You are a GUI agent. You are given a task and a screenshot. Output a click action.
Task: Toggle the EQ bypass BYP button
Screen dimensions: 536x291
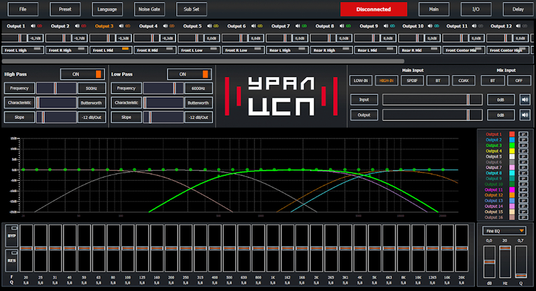pos(11,236)
